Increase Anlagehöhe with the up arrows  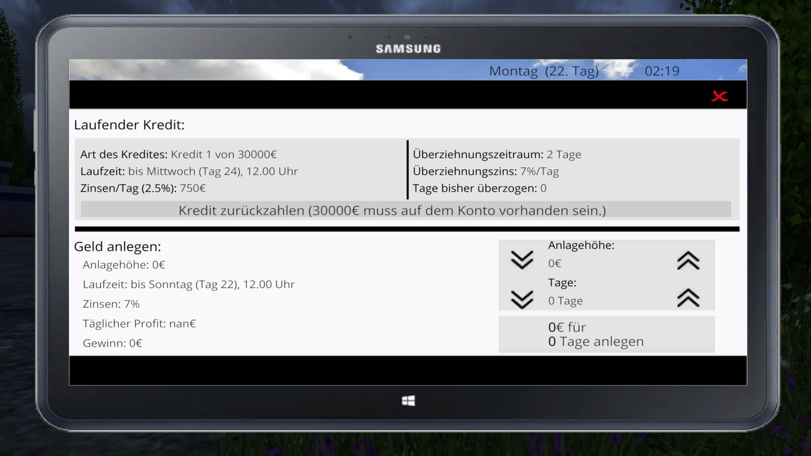coord(688,260)
